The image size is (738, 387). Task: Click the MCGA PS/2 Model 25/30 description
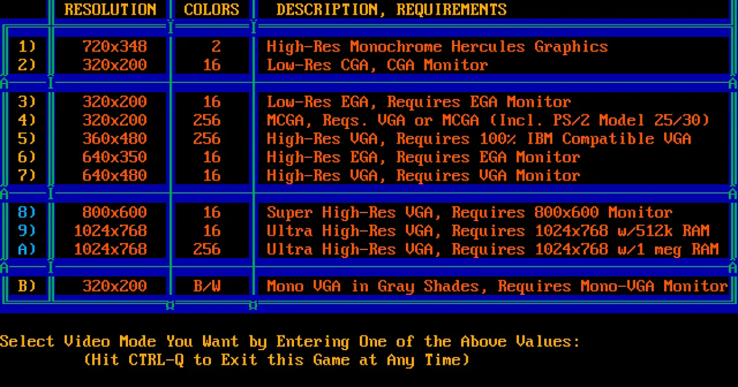[488, 120]
